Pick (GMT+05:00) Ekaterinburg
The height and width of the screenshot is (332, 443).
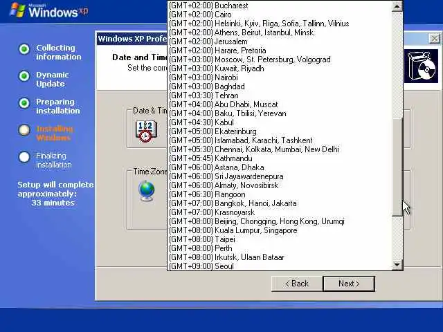[x=280, y=131]
